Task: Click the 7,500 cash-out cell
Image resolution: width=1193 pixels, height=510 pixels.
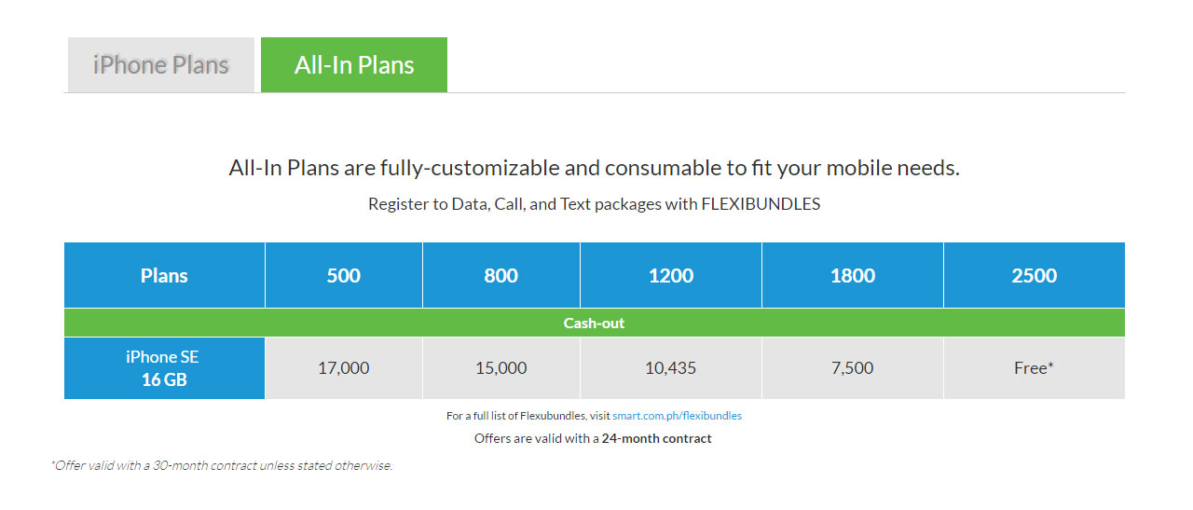Action: pos(853,368)
